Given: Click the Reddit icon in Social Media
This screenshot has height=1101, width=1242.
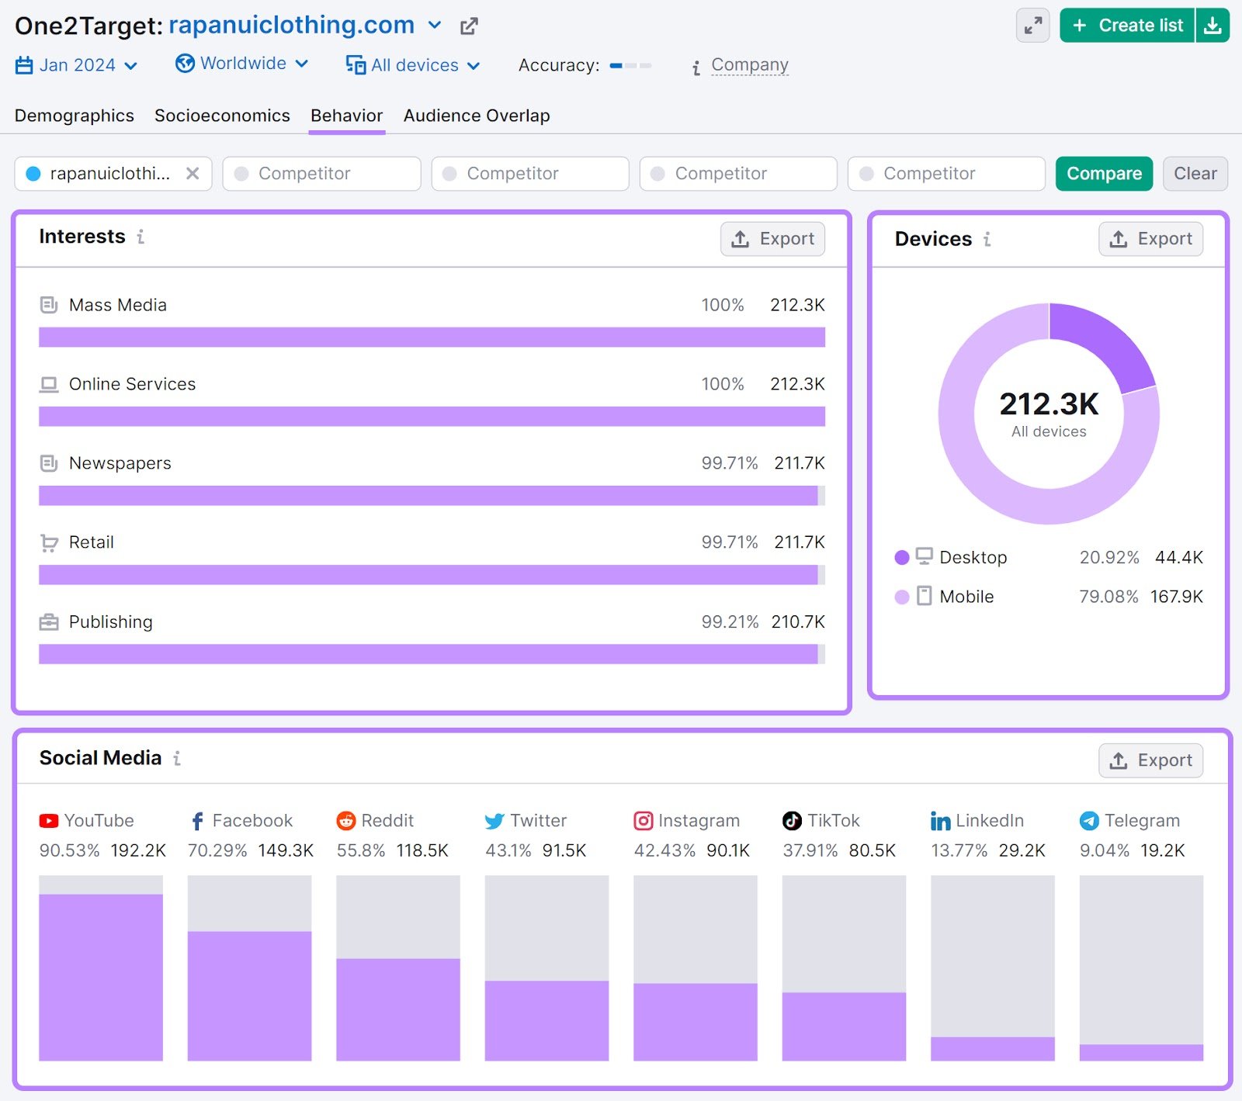Looking at the screenshot, I should (x=345, y=820).
